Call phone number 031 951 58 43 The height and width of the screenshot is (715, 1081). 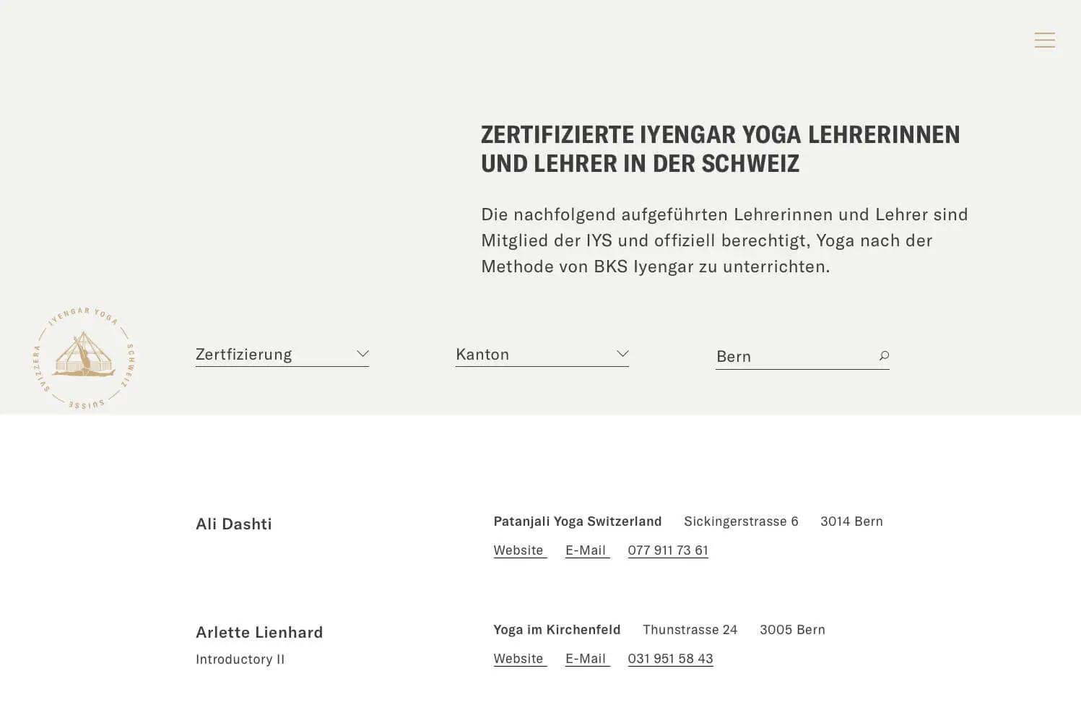click(x=670, y=659)
